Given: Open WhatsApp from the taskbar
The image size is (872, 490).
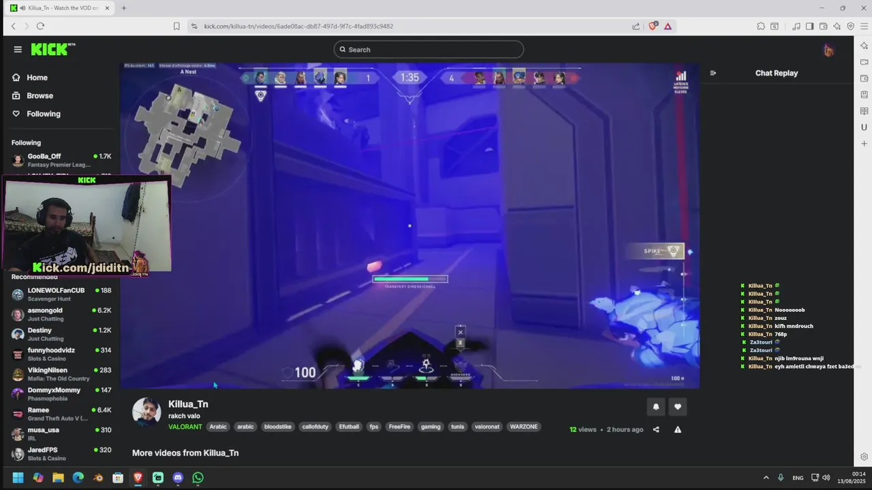Looking at the screenshot, I should point(198,478).
